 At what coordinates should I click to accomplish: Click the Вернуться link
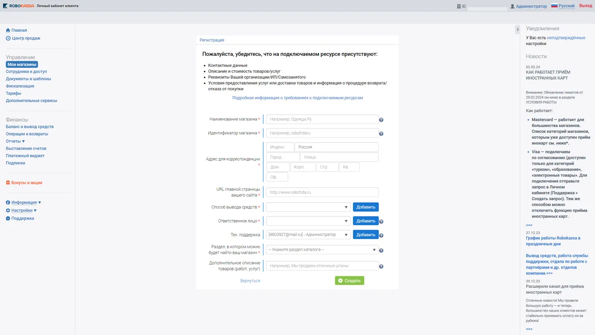(x=250, y=280)
